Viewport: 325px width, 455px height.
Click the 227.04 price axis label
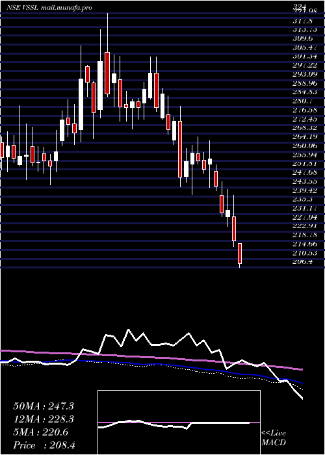pyautogui.click(x=305, y=217)
